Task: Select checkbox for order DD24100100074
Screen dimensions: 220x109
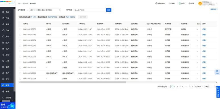Action: pos(20,40)
